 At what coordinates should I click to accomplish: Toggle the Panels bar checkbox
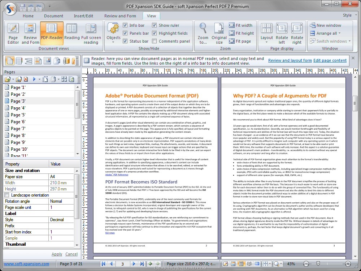pyautogui.click(x=125, y=33)
